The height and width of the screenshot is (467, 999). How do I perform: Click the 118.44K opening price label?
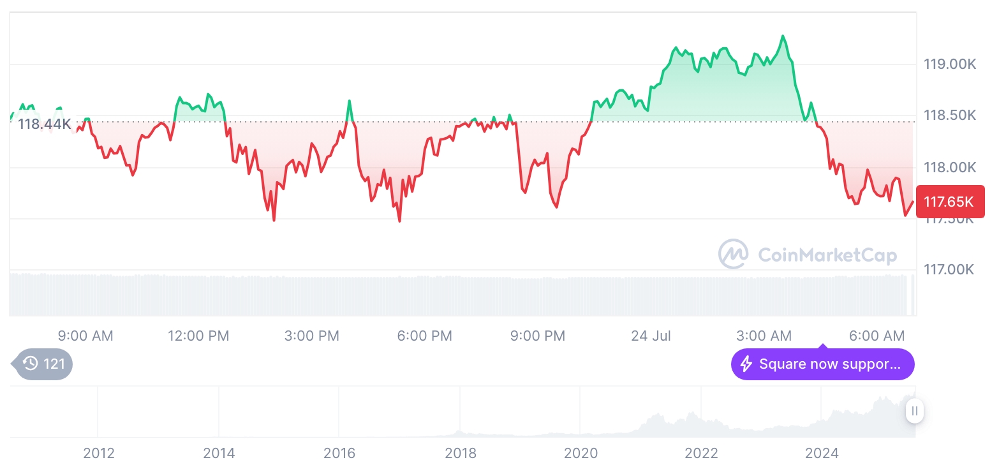point(44,124)
